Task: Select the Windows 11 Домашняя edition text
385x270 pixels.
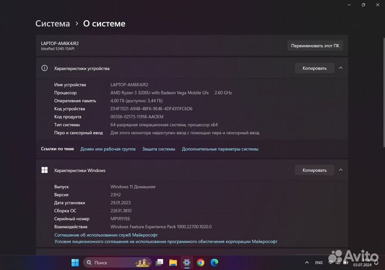Action: (133, 187)
